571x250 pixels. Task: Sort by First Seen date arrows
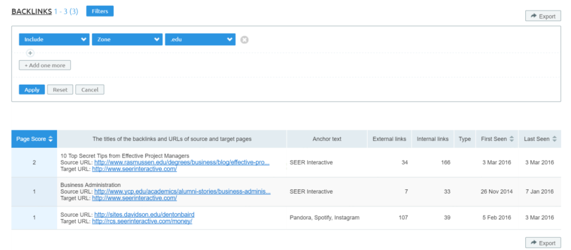pyautogui.click(x=511, y=139)
